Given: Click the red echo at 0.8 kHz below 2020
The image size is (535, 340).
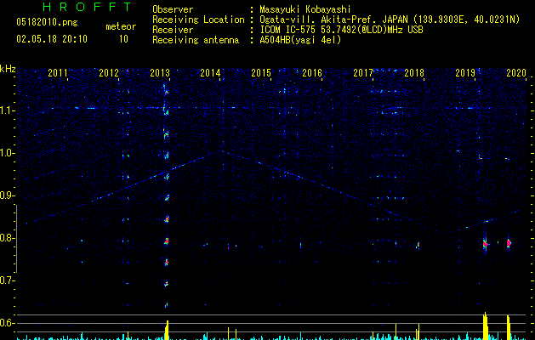Looking at the screenshot, I should 509,243.
